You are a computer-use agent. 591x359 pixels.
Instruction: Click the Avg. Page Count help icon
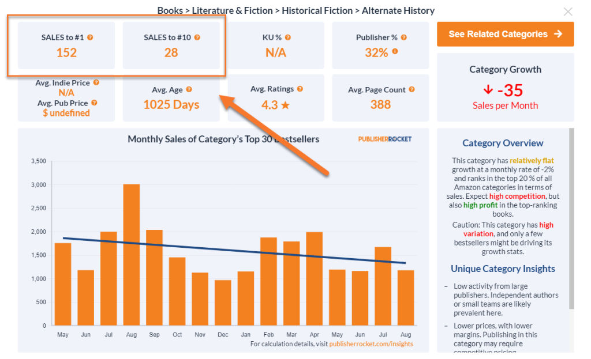point(412,90)
